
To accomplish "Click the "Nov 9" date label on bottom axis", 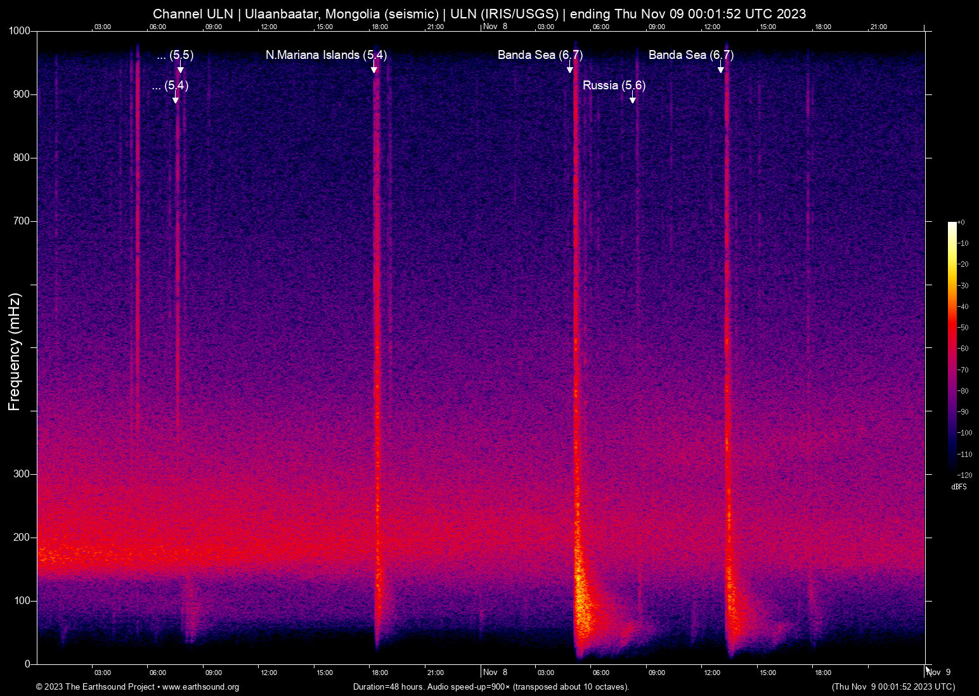I will (x=939, y=673).
